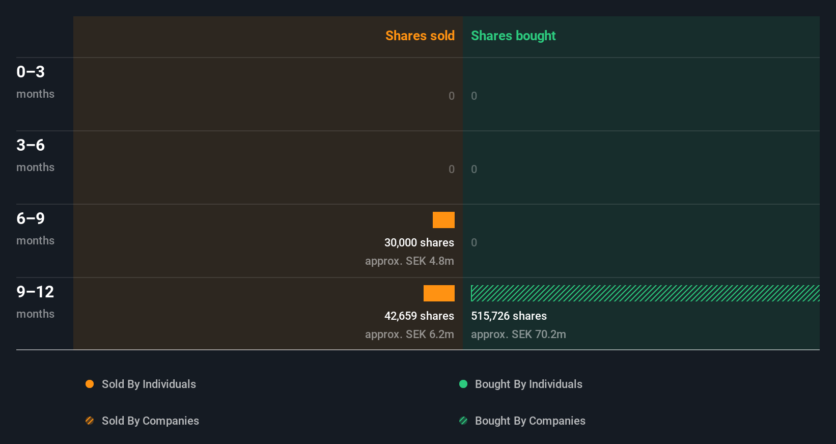This screenshot has width=836, height=444.
Task: Click the shares sold zero in 0–3 months row
Action: point(452,96)
